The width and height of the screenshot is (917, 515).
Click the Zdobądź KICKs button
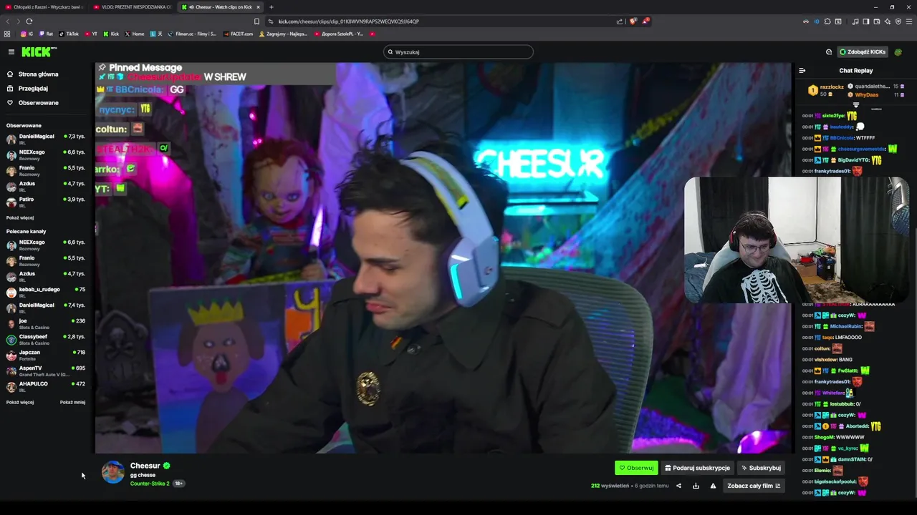863,51
